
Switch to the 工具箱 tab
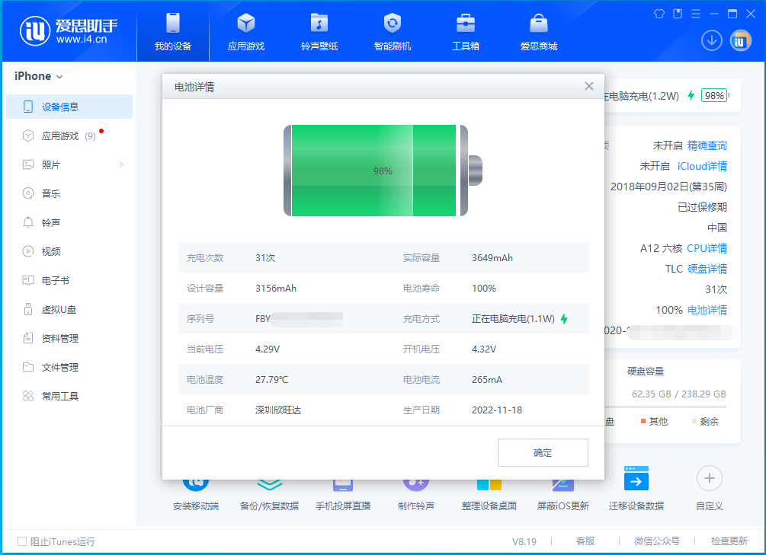pyautogui.click(x=465, y=30)
